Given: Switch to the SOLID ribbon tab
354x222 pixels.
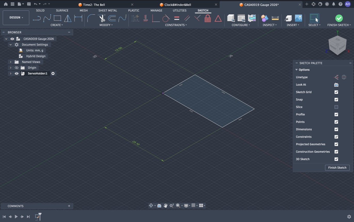Looking at the screenshot, I should click(40, 11).
